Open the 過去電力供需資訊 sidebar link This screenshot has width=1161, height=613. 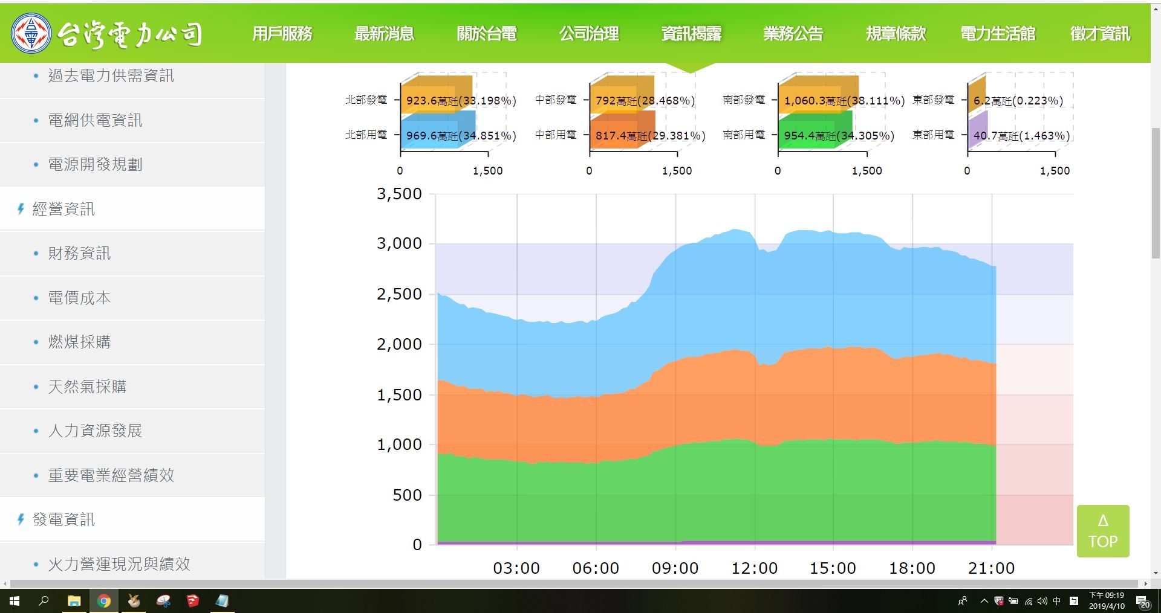coord(111,75)
